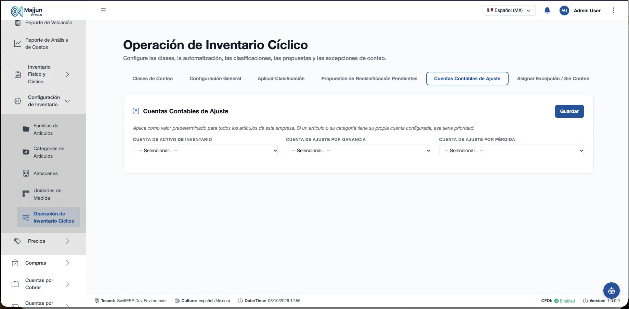Click the Configuración de Inventario gear icon

pos(18,101)
